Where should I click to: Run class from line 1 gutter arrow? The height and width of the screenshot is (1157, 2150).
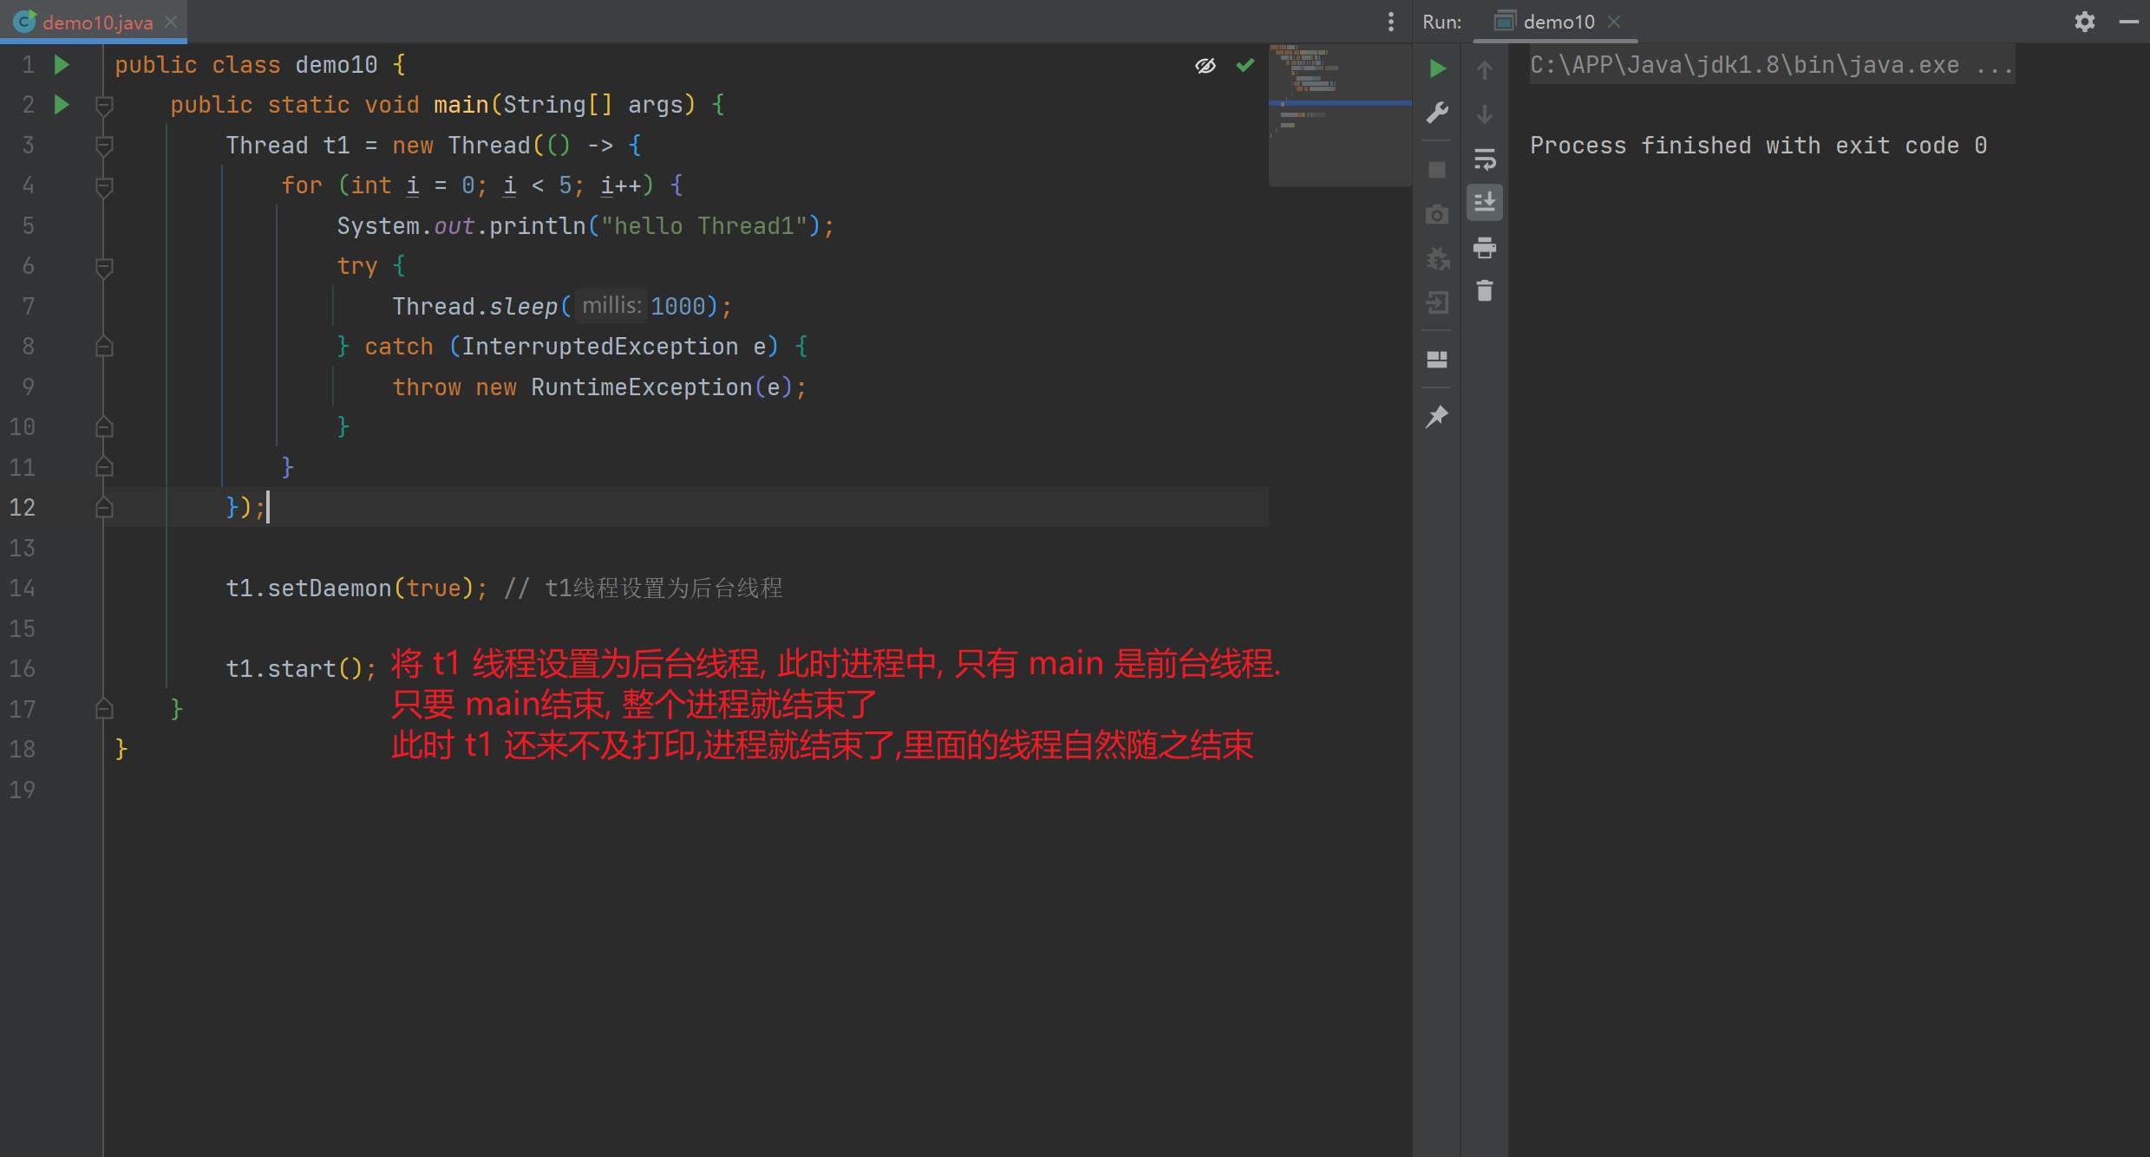click(x=62, y=65)
